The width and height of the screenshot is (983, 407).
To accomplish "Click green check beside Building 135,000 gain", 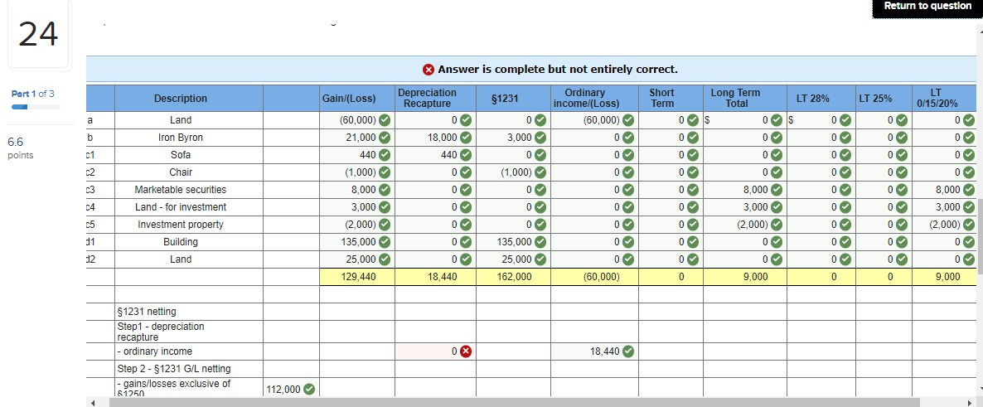I will [x=385, y=242].
